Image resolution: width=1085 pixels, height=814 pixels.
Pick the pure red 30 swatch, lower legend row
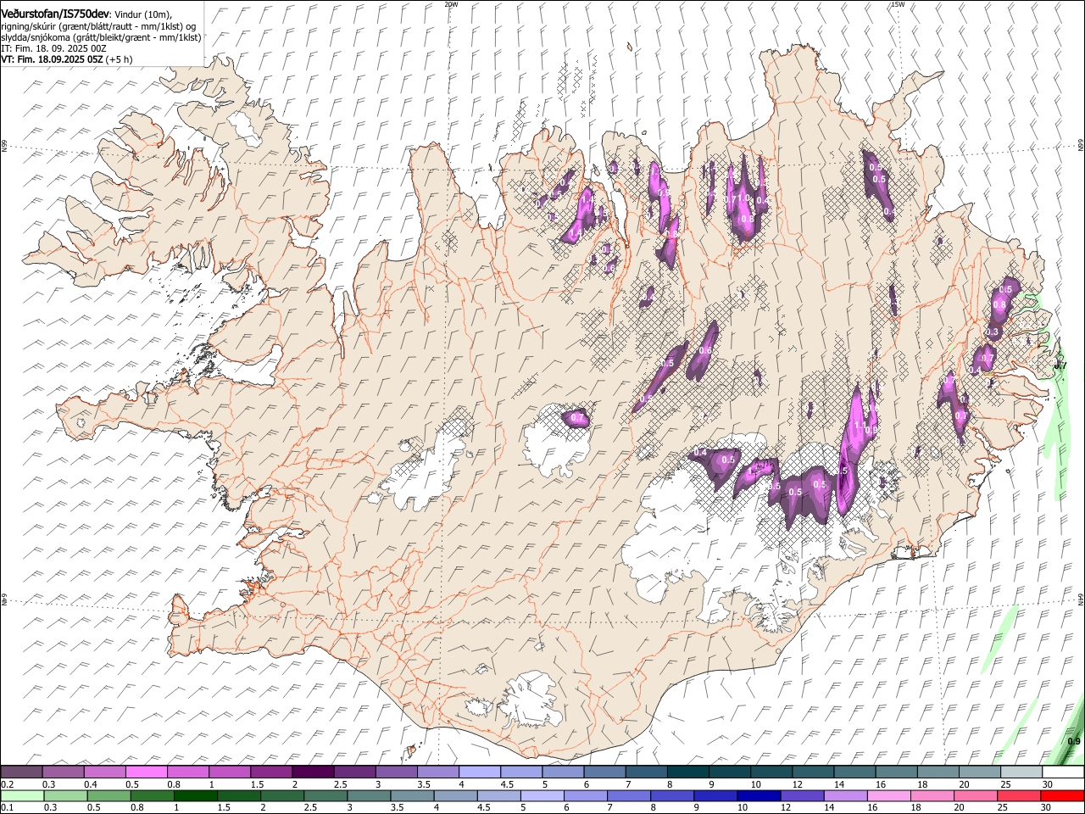pos(1062,795)
